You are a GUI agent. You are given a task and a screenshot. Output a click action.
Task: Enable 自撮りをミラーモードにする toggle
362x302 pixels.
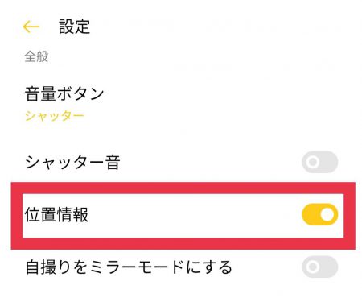(320, 267)
